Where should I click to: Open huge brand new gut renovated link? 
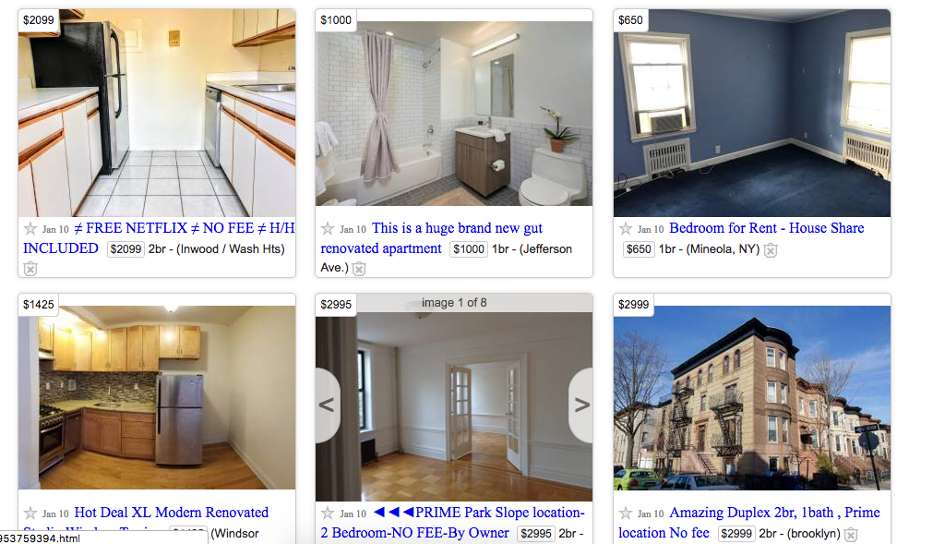[x=432, y=238]
